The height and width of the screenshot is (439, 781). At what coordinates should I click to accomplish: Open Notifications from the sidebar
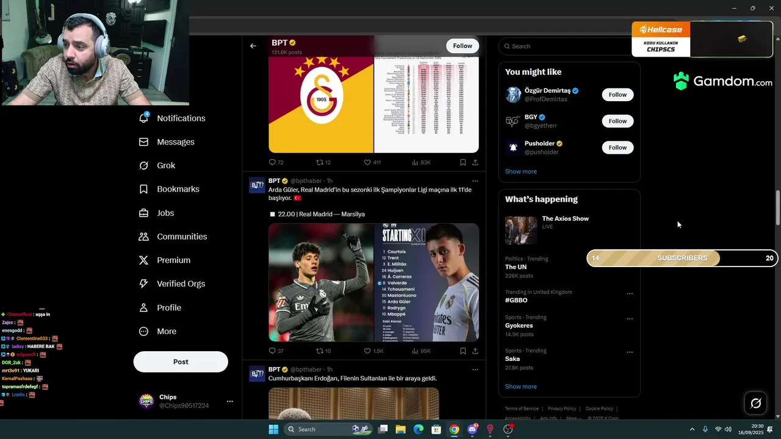172,118
